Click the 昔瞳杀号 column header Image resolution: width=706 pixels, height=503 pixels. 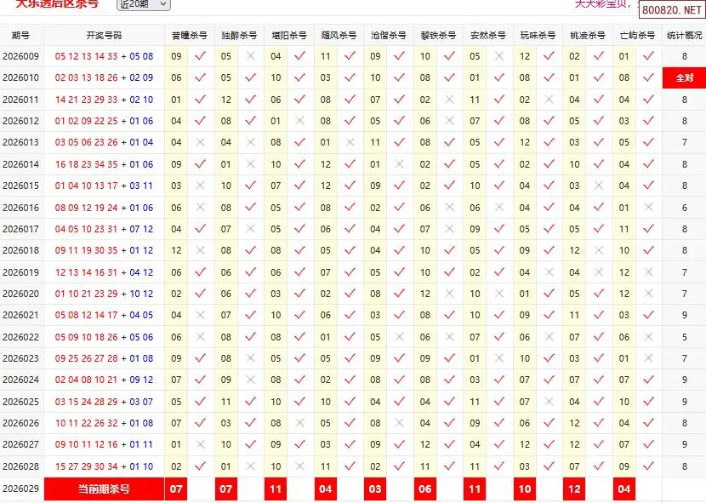point(189,36)
